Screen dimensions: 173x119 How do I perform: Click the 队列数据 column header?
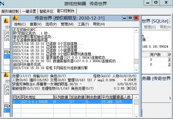[61, 97]
